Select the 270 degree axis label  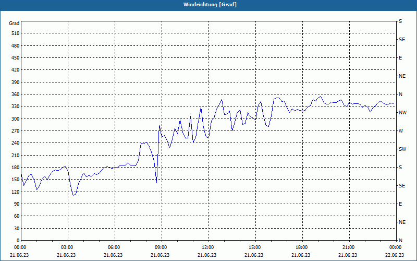[x=16, y=131]
